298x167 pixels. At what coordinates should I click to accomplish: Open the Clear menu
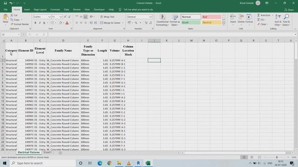[x=263, y=24]
